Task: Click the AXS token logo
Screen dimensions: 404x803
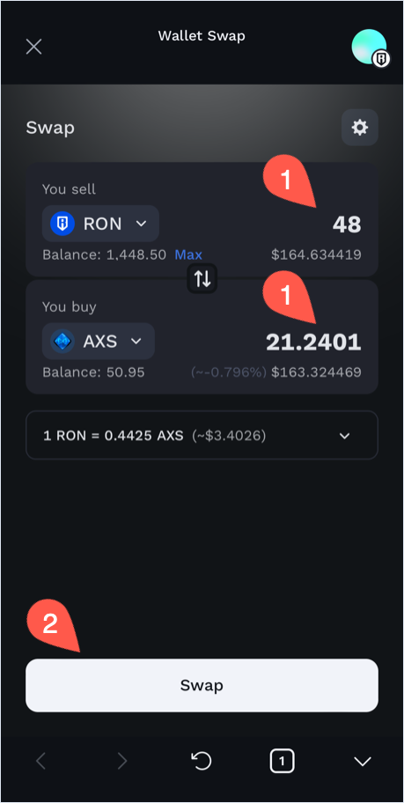Action: 62,341
